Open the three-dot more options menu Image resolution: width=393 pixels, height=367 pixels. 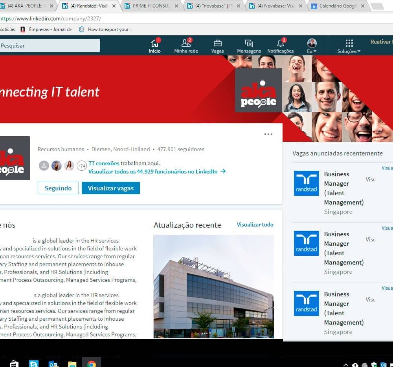268,134
